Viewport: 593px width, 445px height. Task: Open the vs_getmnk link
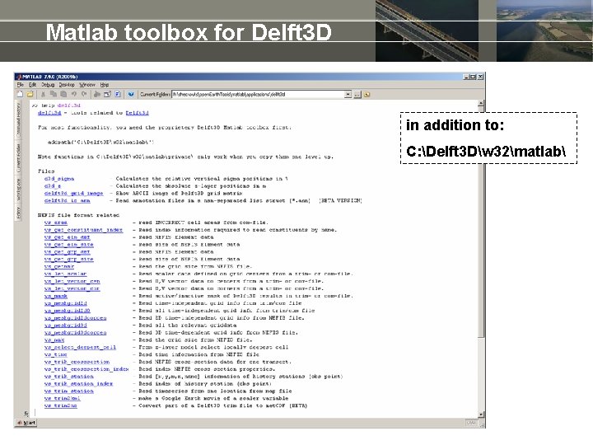click(59, 266)
